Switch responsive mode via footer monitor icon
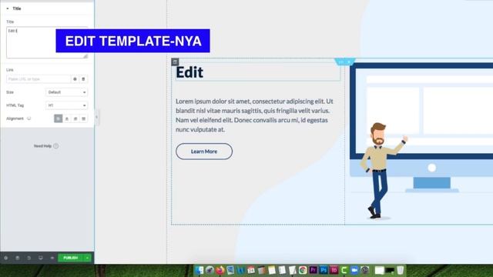This screenshot has width=493, height=277. (x=41, y=258)
